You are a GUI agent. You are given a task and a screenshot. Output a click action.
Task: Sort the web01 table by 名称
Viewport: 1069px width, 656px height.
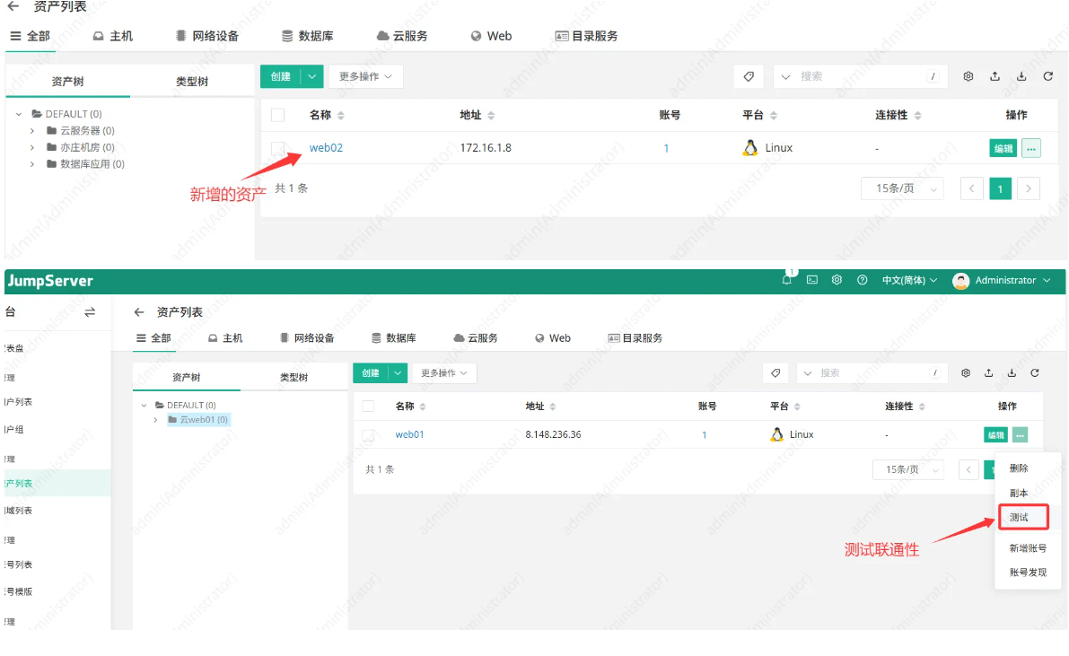(x=423, y=407)
